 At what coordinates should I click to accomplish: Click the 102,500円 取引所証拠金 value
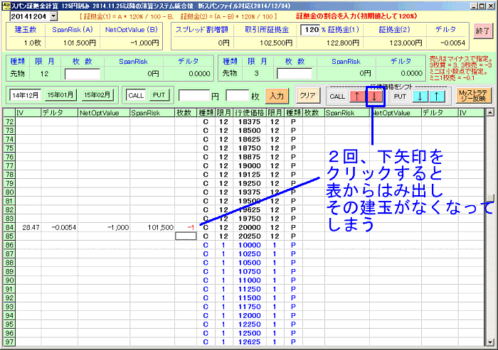pos(276,43)
